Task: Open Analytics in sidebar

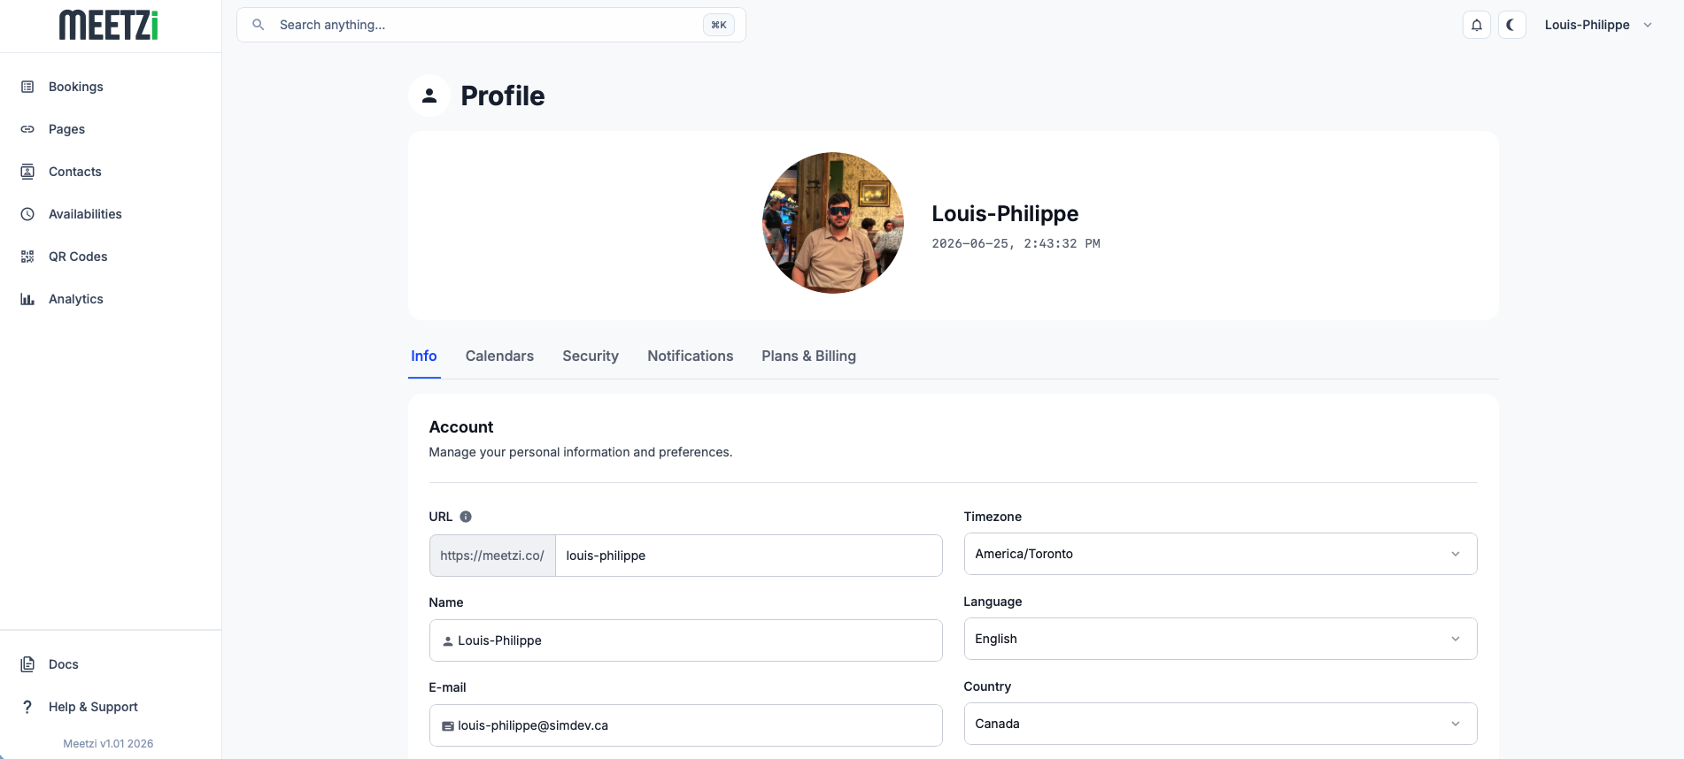Action: pos(111,299)
